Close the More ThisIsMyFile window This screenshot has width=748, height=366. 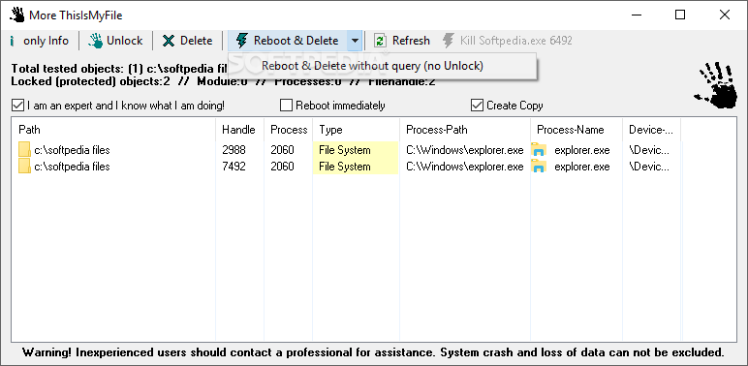click(x=724, y=15)
